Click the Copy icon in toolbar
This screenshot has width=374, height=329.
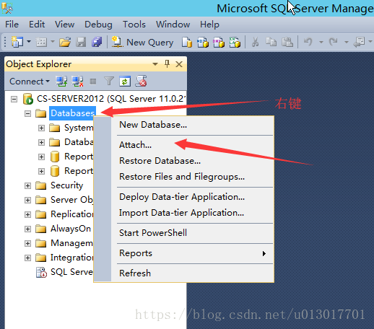[x=271, y=42]
